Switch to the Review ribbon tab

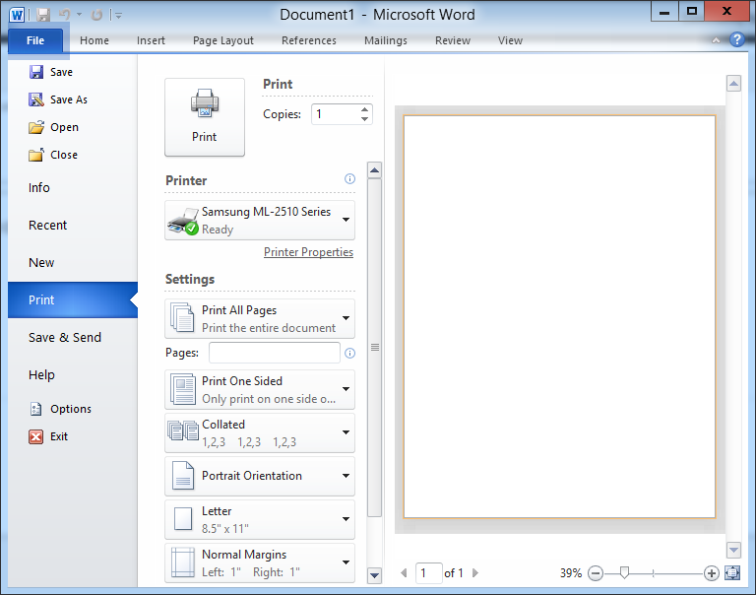[453, 40]
